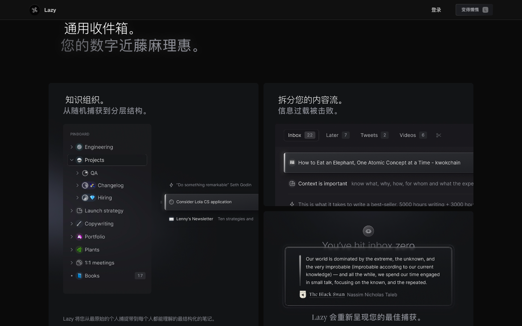Click the 变得懒惰 button
Viewport: 522px width, 326px height.
(474, 10)
